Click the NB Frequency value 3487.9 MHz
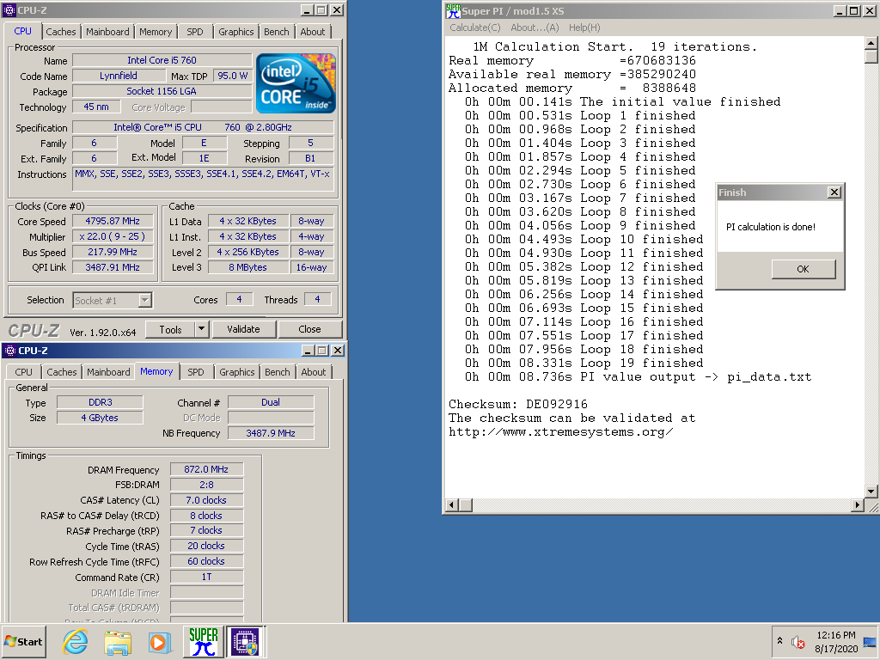 pos(271,433)
